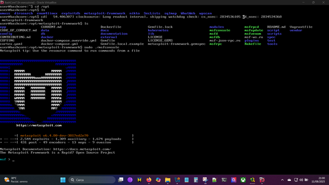Click 'msfconsole' in the directory listing
The image size is (329, 185).
pos(220,30)
